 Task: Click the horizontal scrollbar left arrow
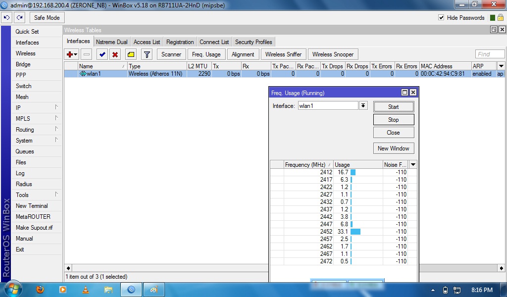coord(68,268)
